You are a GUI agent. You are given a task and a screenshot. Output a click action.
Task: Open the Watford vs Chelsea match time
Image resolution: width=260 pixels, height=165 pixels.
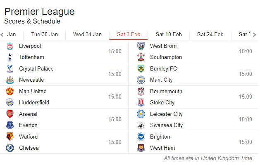(115, 142)
